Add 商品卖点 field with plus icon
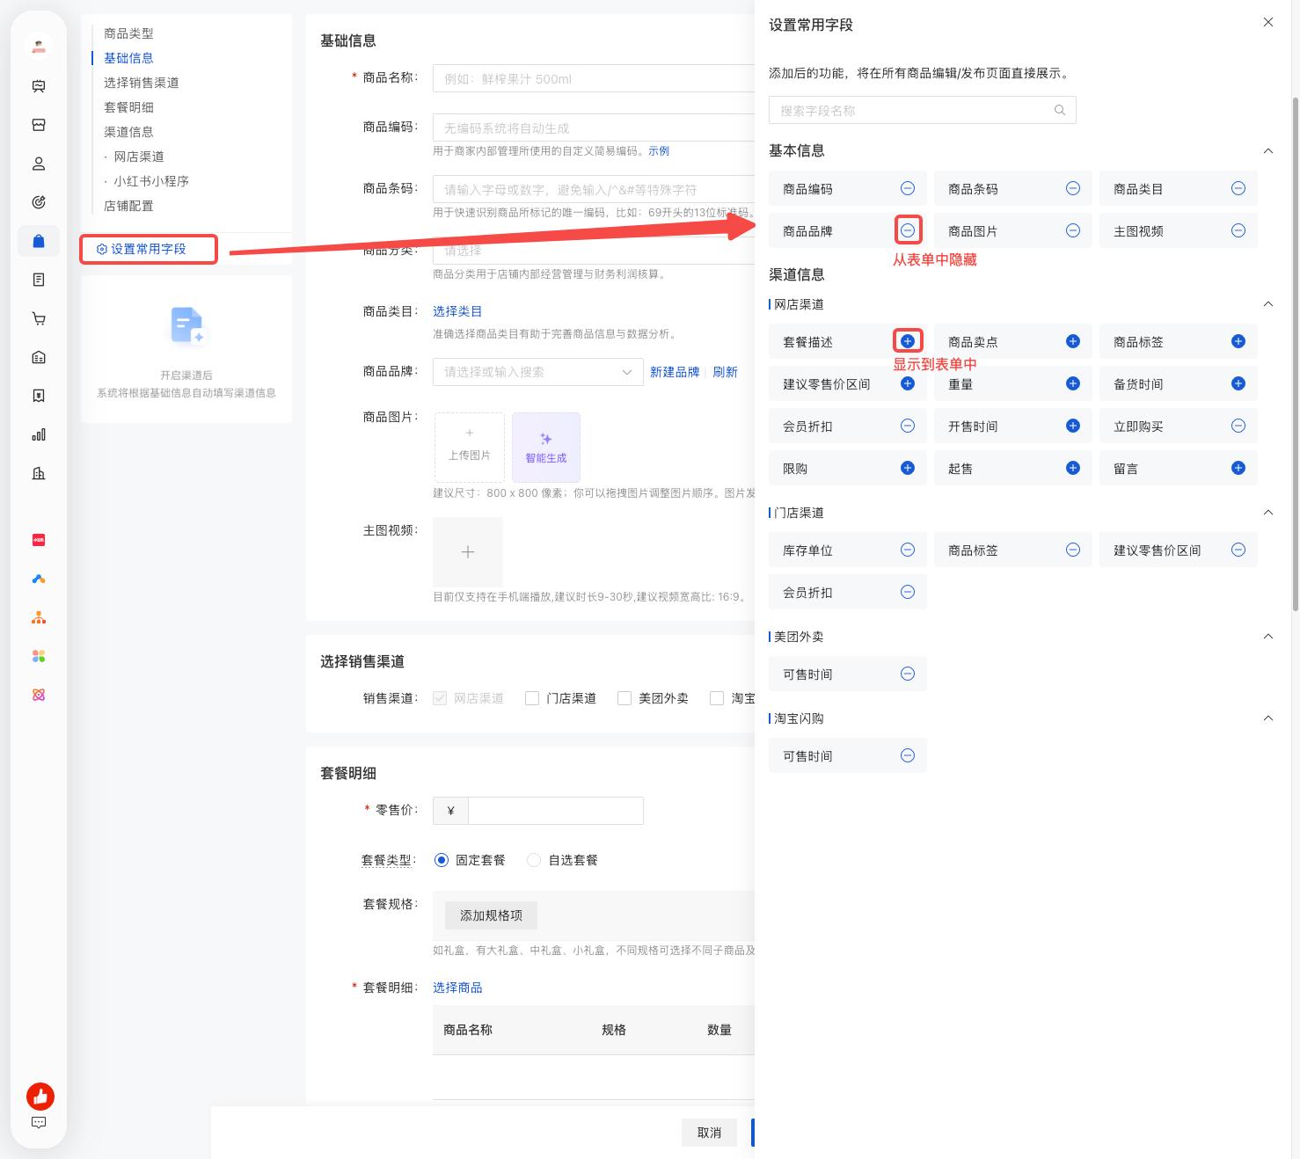1300x1159 pixels. 1073,341
